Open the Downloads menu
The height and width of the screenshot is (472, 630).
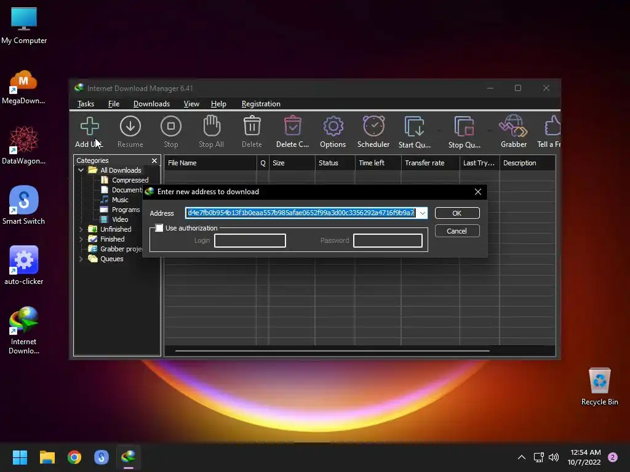151,104
